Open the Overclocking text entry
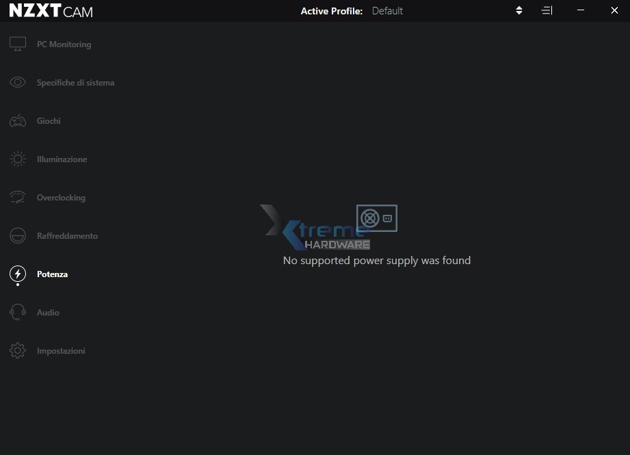 point(61,198)
